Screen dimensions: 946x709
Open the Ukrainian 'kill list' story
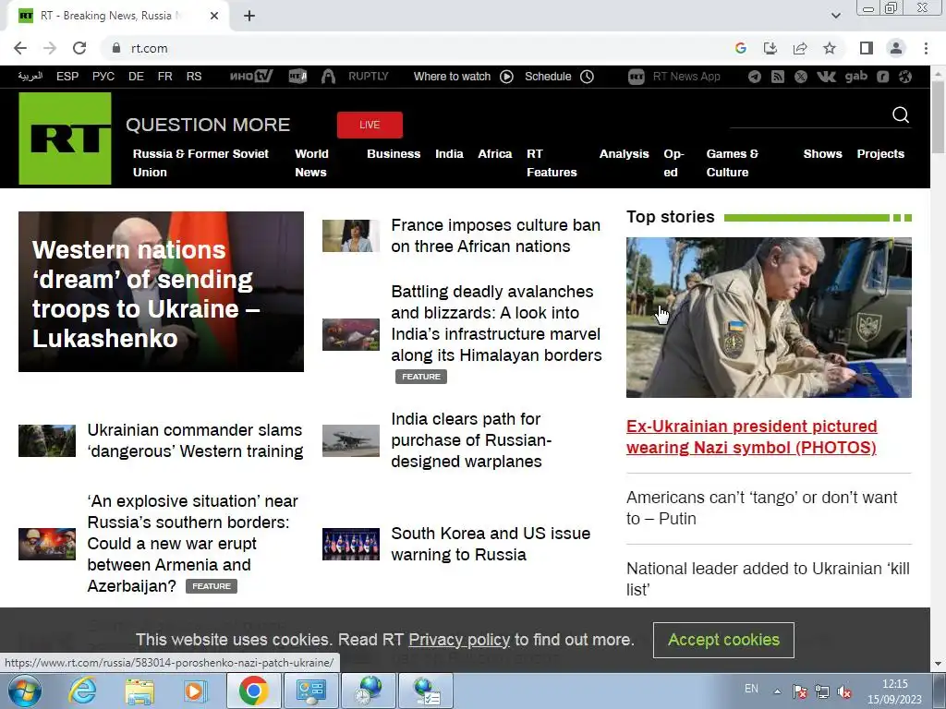pos(768,579)
